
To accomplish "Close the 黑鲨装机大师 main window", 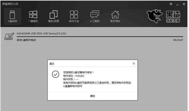I will point(184,4).
